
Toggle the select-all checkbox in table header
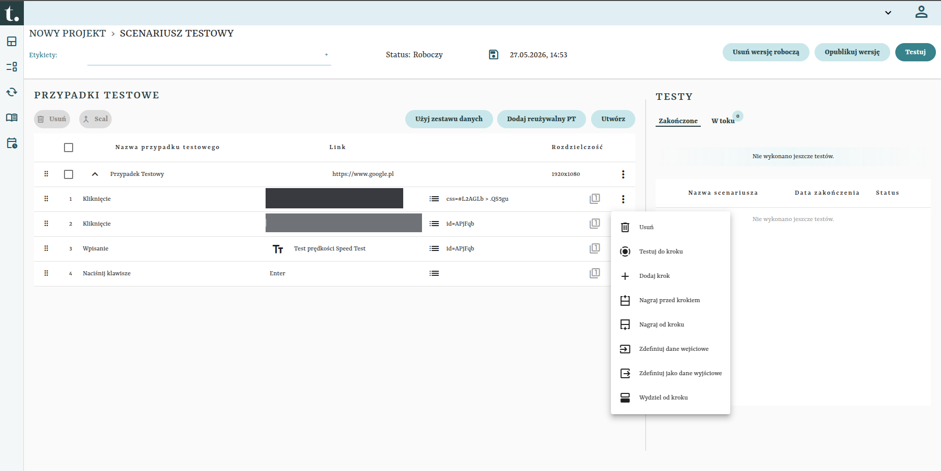(69, 148)
